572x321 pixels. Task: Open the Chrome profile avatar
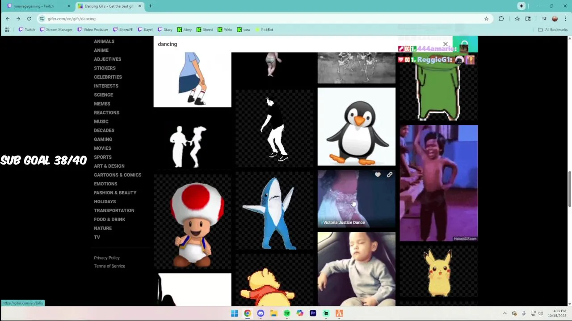click(x=555, y=19)
